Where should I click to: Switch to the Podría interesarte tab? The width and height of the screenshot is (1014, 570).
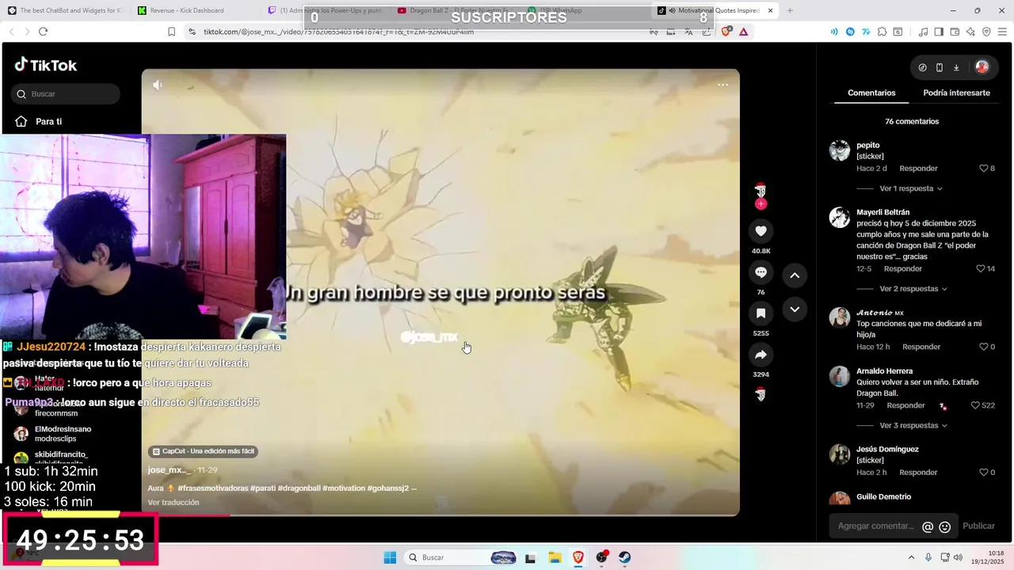pyautogui.click(x=956, y=93)
